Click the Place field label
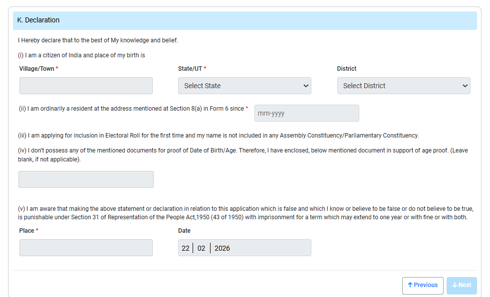Viewport: 490px width, 297px height. tap(26, 231)
